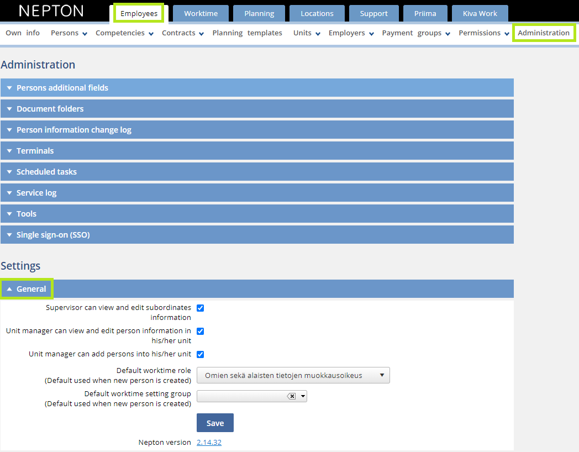Open the Planning templates menu item
The height and width of the screenshot is (452, 579).
246,33
